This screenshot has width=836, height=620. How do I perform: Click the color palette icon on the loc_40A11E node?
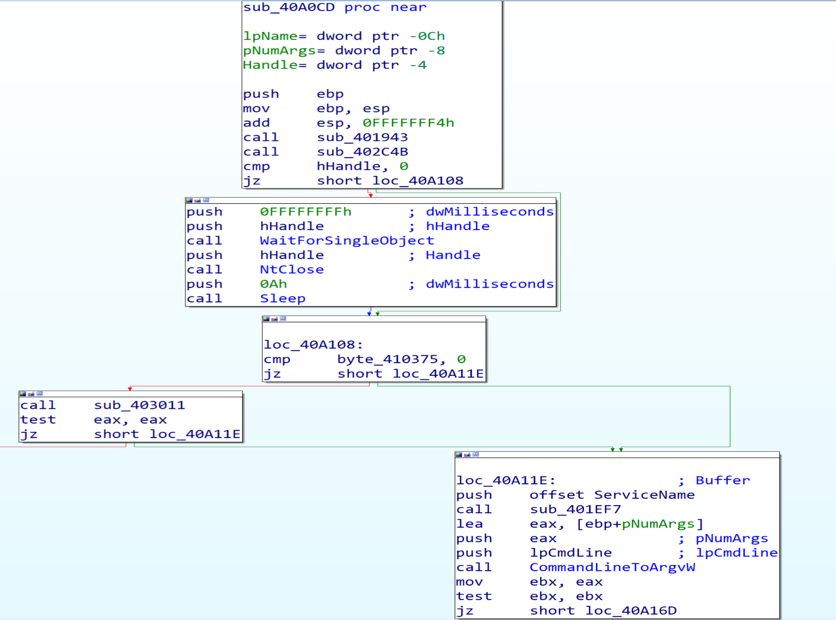[x=459, y=454]
